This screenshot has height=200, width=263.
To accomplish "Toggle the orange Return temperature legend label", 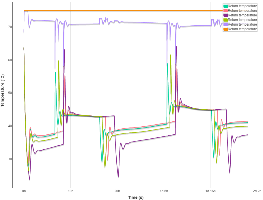I will 242,29.
